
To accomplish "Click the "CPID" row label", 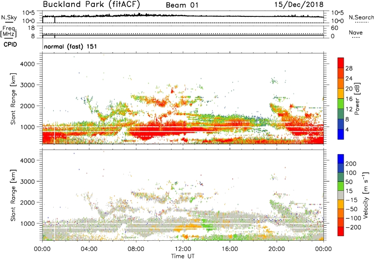I will coord(10,44).
